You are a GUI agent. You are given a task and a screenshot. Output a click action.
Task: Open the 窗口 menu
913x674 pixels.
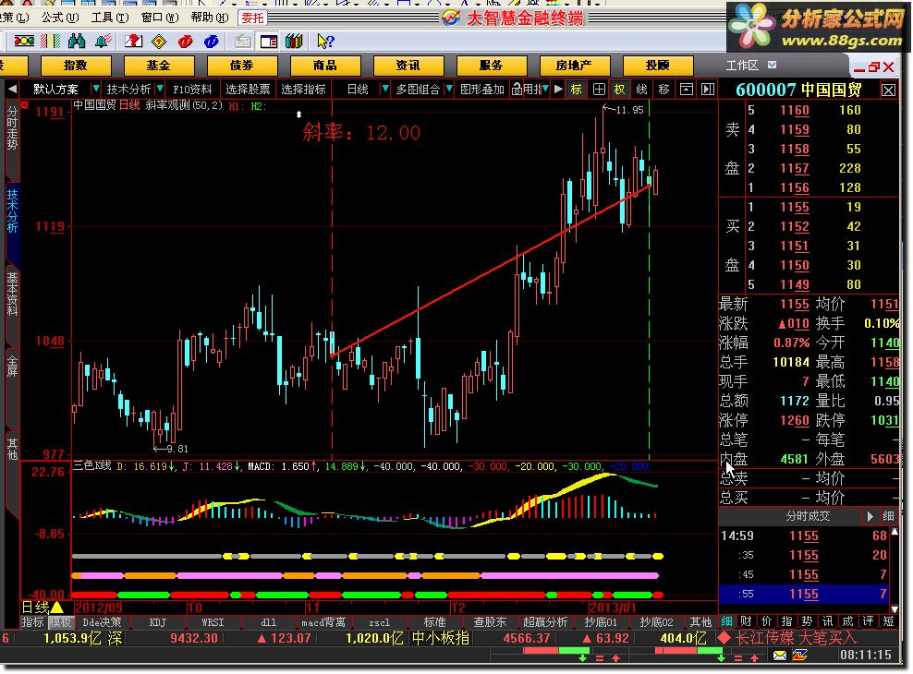(160, 18)
